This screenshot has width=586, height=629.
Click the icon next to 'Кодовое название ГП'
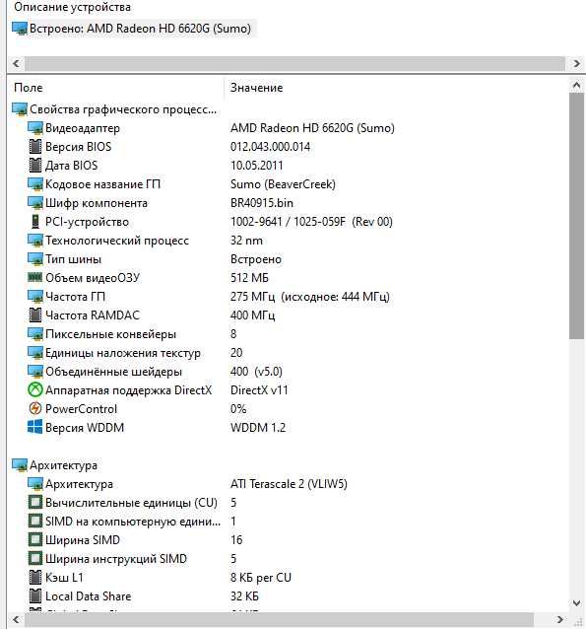click(35, 184)
